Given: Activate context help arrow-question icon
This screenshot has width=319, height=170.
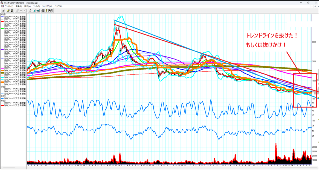Looking at the screenshot, I should click(x=51, y=11).
